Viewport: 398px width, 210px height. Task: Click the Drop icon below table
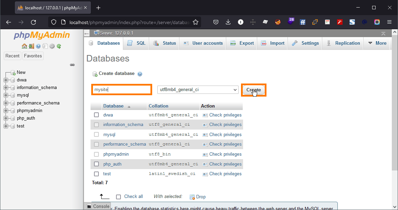tap(192, 197)
